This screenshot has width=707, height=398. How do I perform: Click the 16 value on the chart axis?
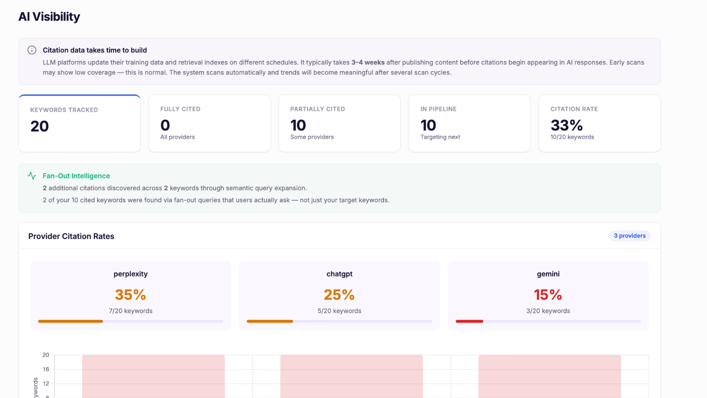pos(46,369)
